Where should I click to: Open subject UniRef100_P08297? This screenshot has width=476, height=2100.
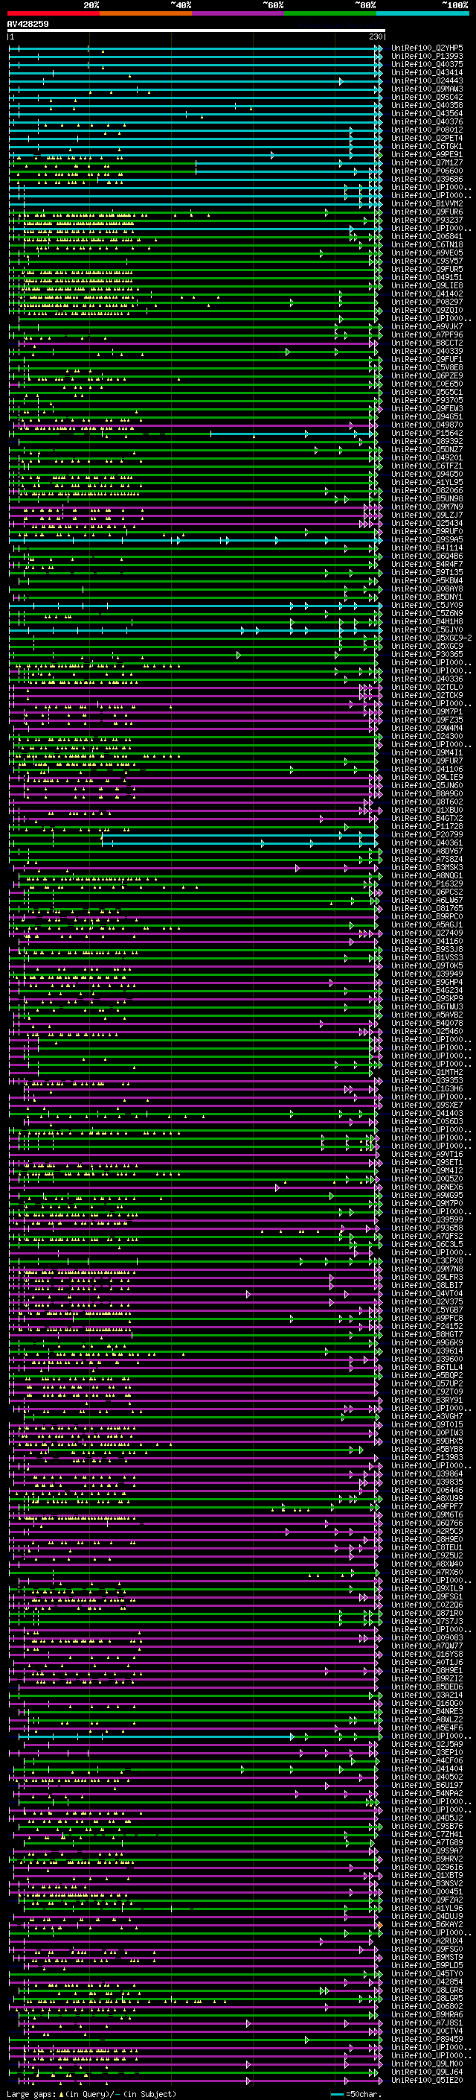pos(427,302)
